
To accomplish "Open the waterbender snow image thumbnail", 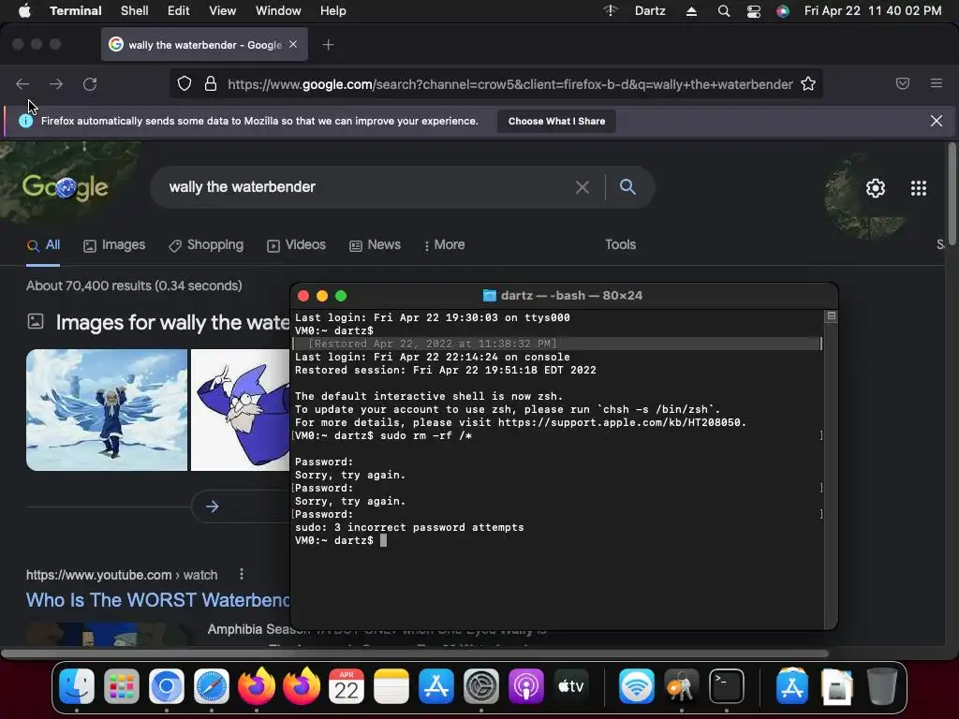I will click(107, 410).
